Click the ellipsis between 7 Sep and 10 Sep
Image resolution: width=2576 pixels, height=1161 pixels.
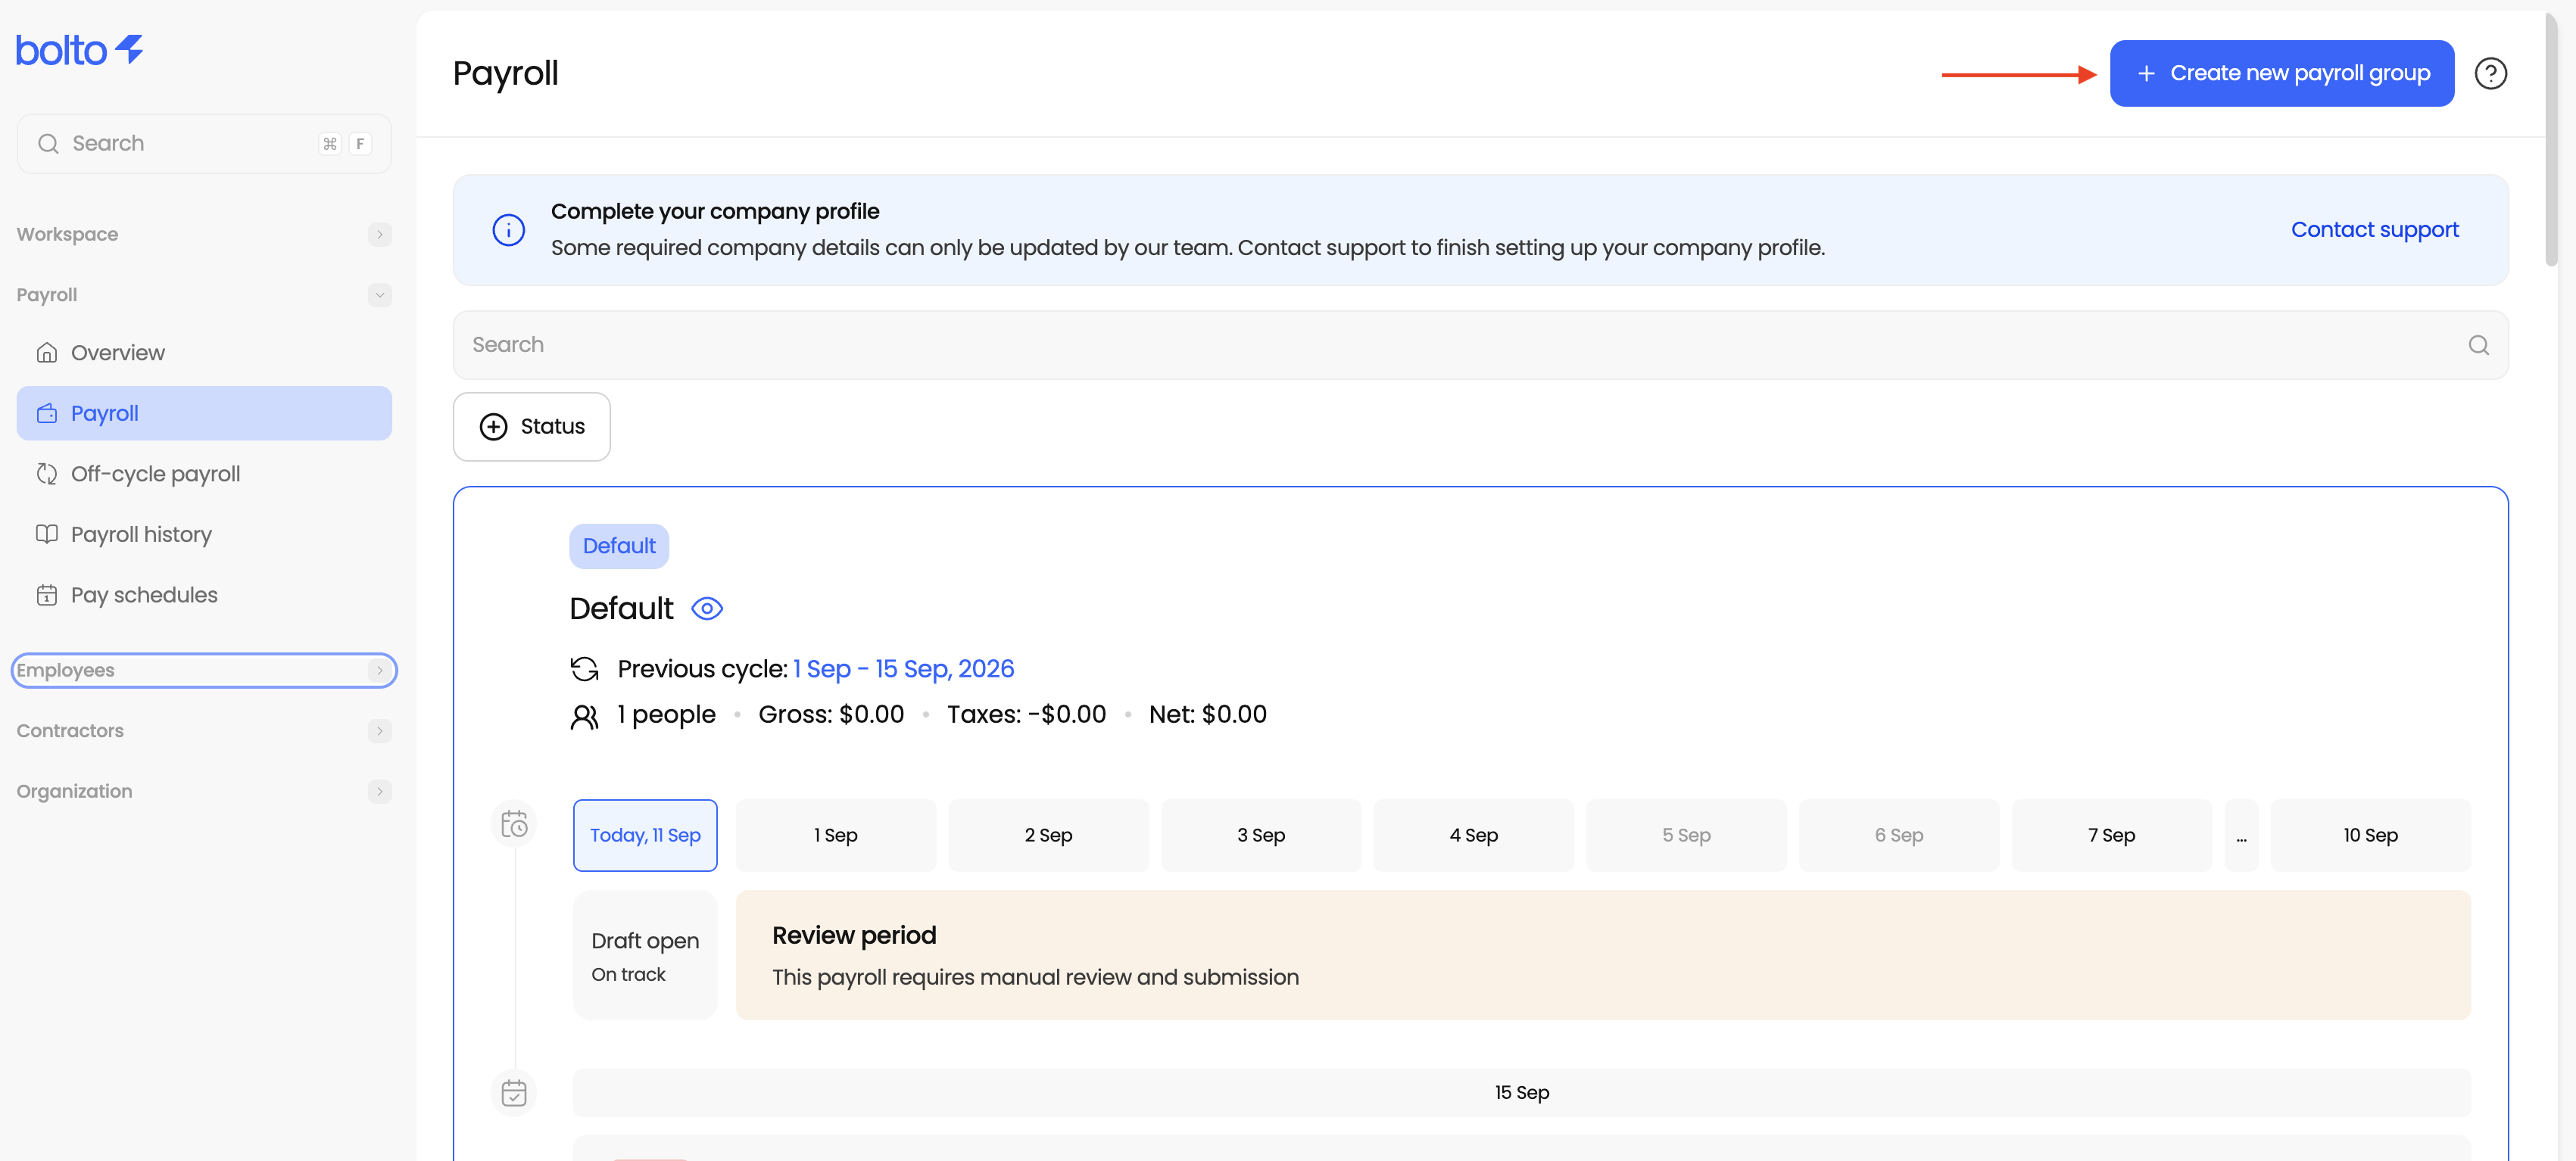(2241, 836)
